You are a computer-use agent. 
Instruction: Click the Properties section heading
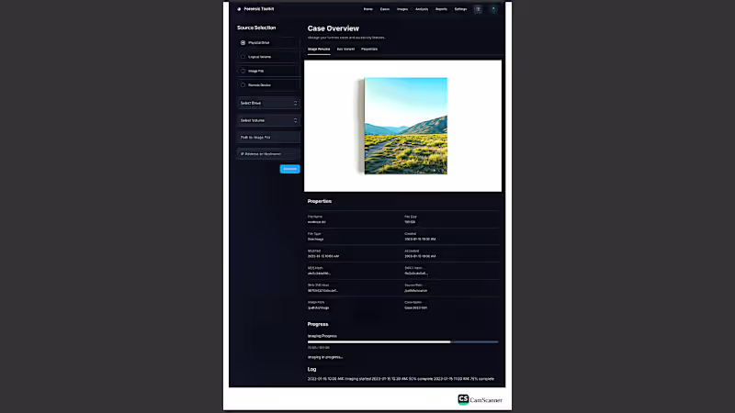click(x=320, y=201)
